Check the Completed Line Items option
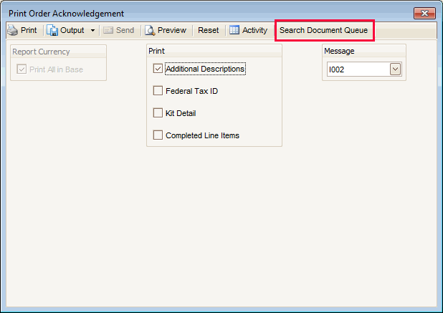 coord(158,135)
